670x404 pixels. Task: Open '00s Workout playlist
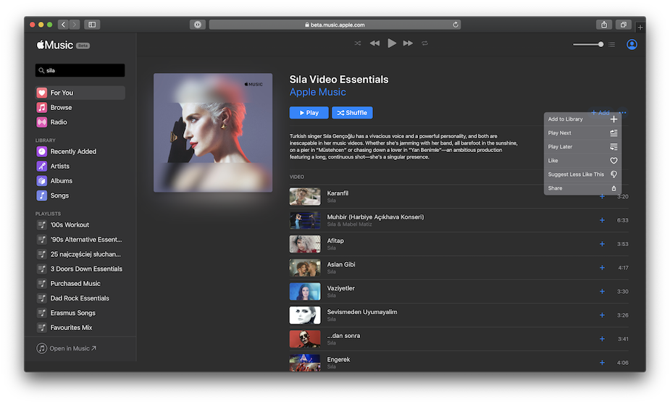[80, 224]
